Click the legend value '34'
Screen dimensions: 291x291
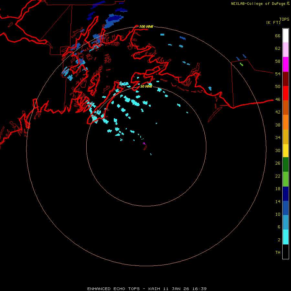coord(278,137)
